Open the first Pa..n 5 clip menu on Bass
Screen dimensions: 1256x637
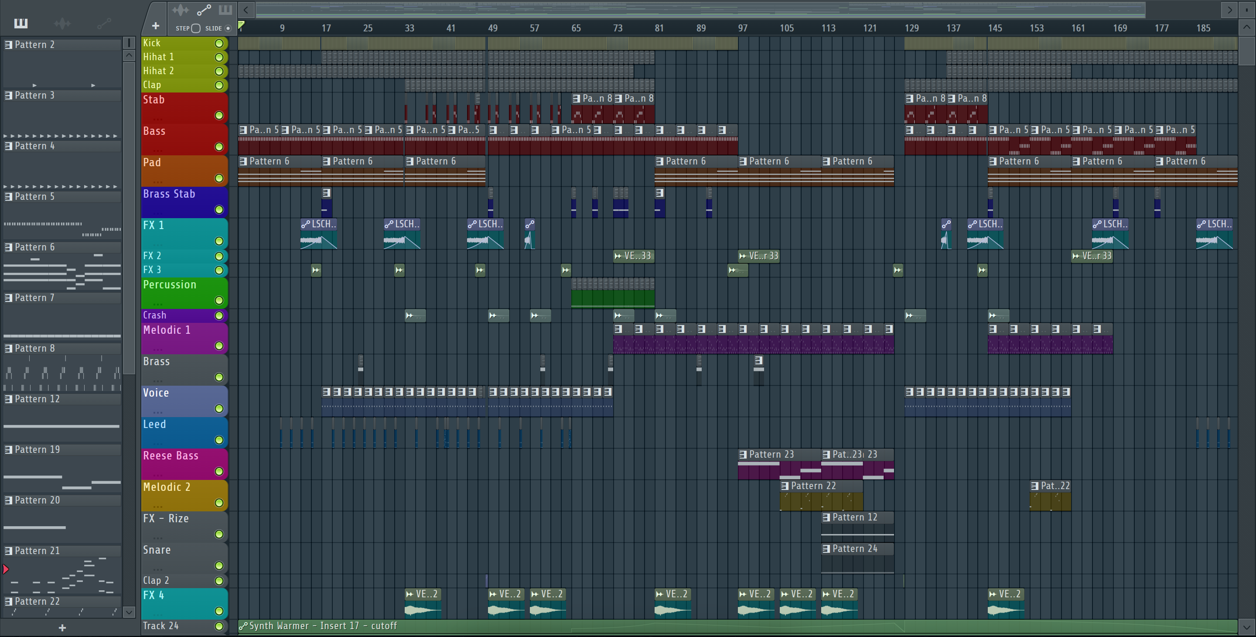pos(243,130)
